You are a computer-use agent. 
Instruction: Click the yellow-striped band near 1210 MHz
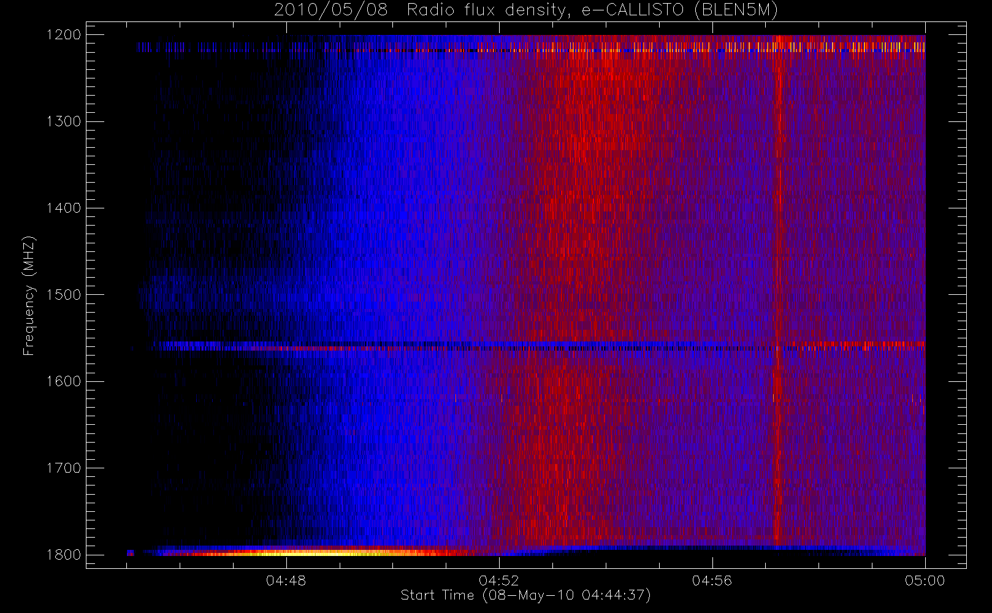click(x=531, y=47)
